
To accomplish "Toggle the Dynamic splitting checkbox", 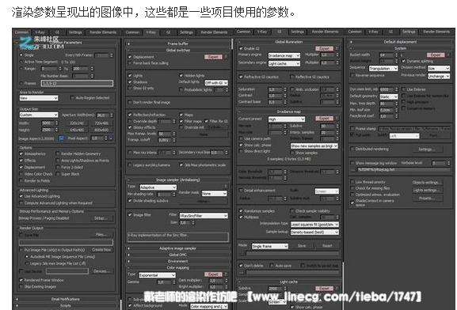I will tap(404, 61).
